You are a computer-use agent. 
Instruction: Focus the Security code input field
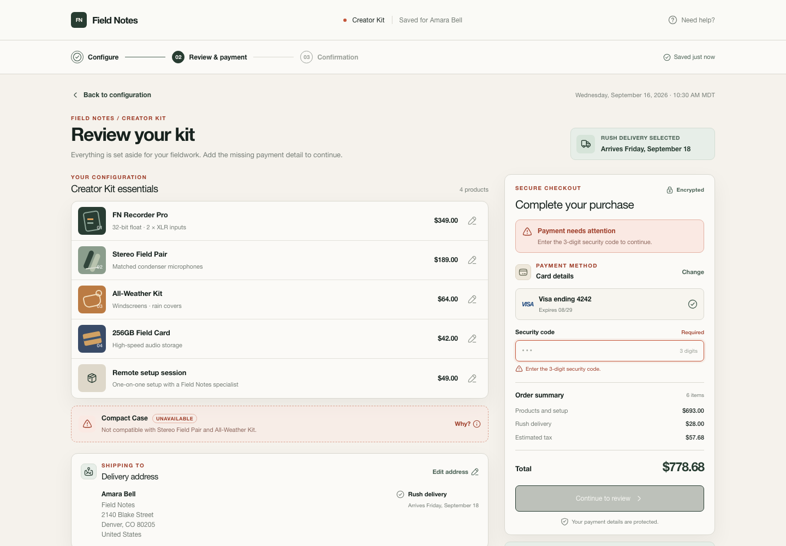click(x=610, y=351)
